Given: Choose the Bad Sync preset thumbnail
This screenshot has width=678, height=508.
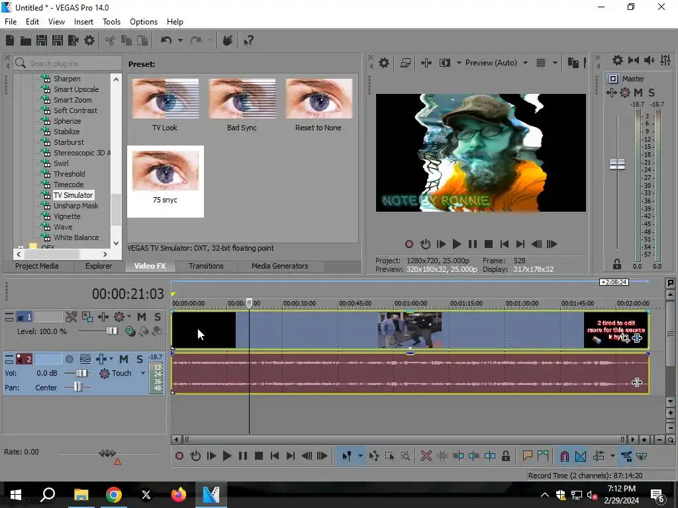Looking at the screenshot, I should [x=242, y=99].
